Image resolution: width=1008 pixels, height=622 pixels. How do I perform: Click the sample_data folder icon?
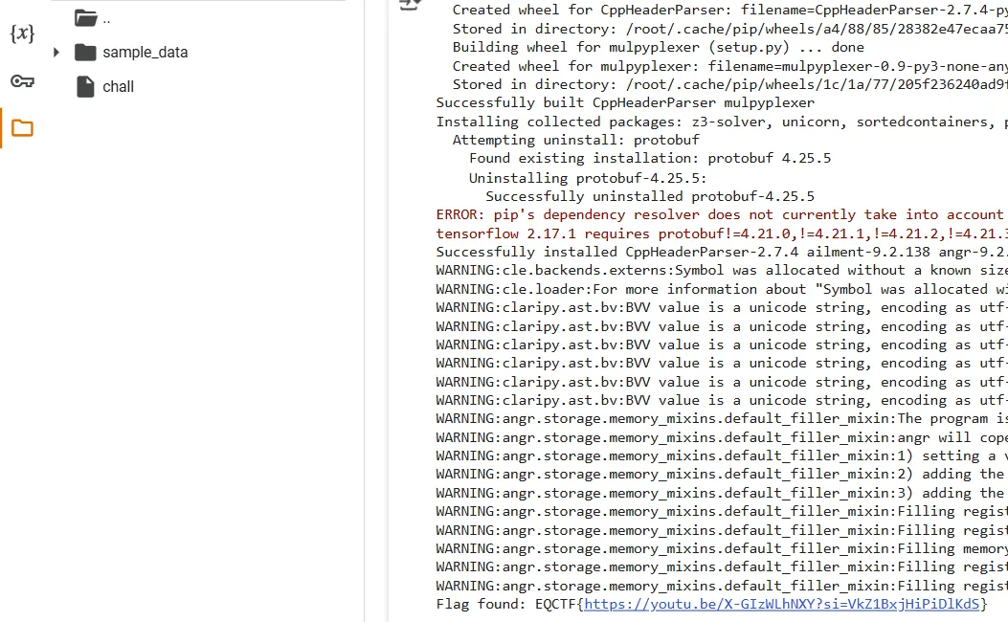85,52
